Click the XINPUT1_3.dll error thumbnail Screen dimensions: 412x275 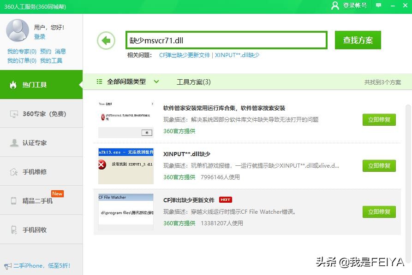pyautogui.click(x=126, y=166)
